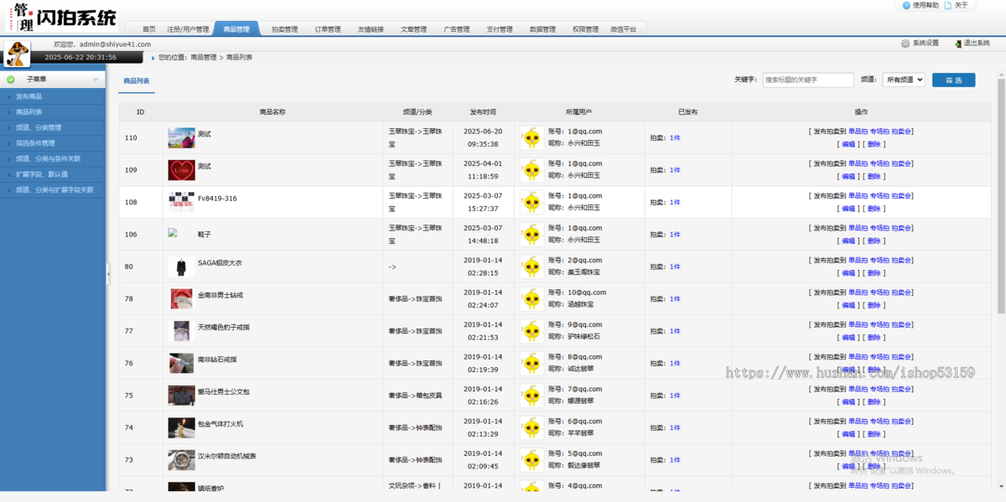Expand 频道、分类管理 in the sidebar
Screen dimensions: 1006x502
[x=39, y=127]
